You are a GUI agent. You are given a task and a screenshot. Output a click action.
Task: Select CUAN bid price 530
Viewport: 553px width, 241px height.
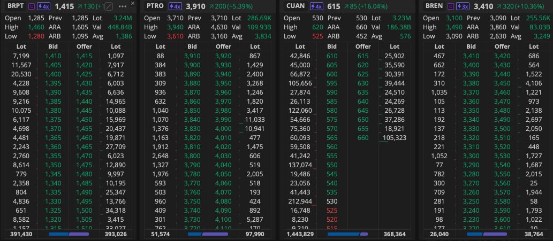(332, 201)
